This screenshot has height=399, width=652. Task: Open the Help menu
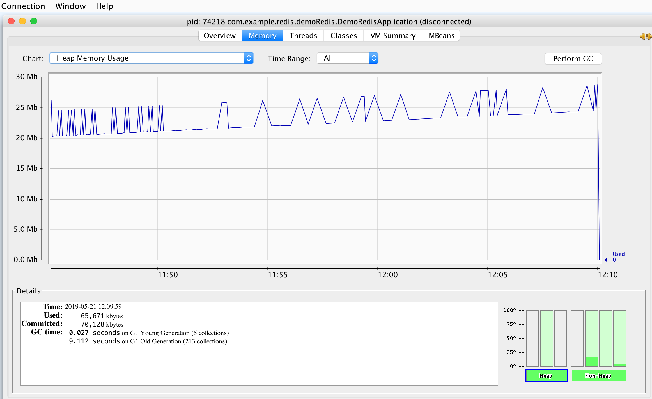[104, 6]
